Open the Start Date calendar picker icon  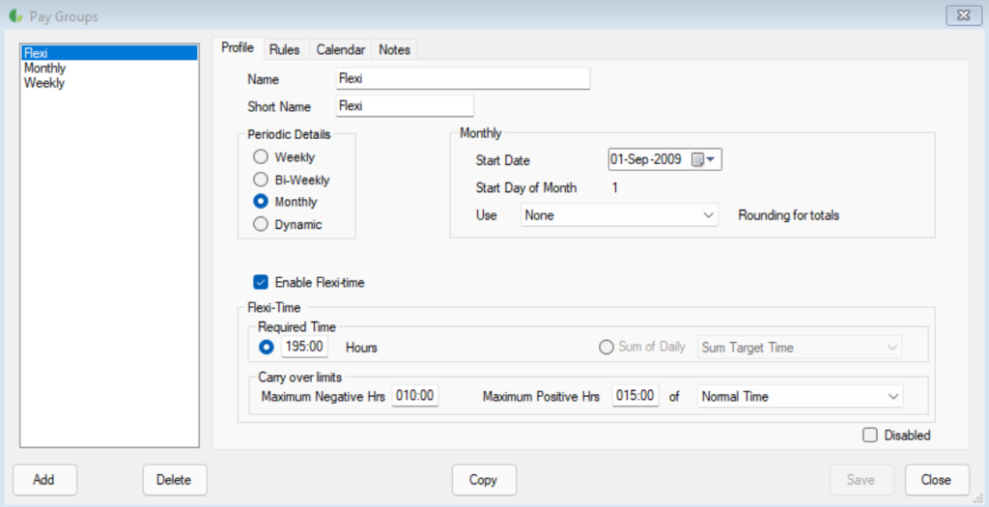click(x=703, y=160)
